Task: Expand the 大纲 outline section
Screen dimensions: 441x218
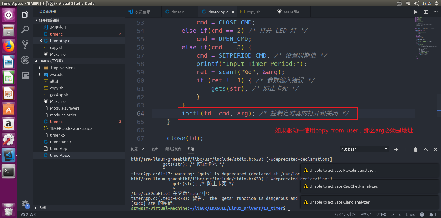Action: tap(79, 208)
